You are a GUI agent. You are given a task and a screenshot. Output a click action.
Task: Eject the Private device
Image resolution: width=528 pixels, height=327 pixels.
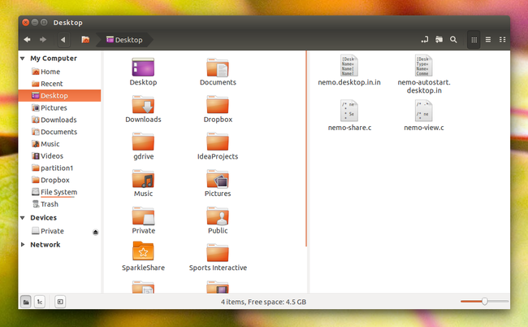pos(95,232)
